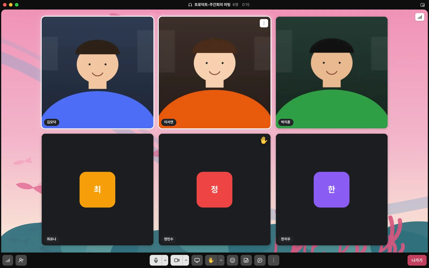Mute the microphone
429x268 pixels.
(156, 260)
